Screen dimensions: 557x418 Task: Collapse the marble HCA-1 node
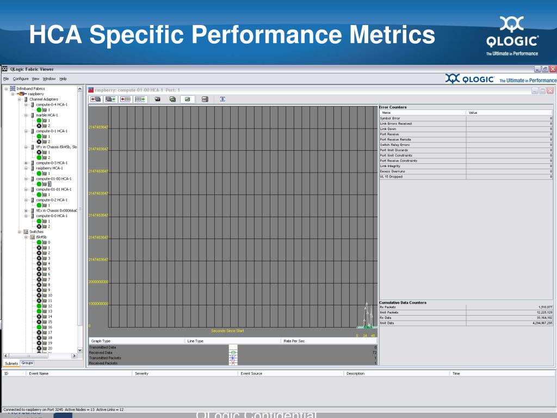click(26, 115)
